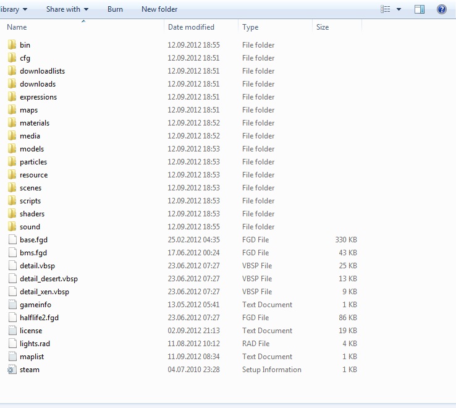Click the sound folder icon
Viewport: 456px width, 408px height.
12,227
